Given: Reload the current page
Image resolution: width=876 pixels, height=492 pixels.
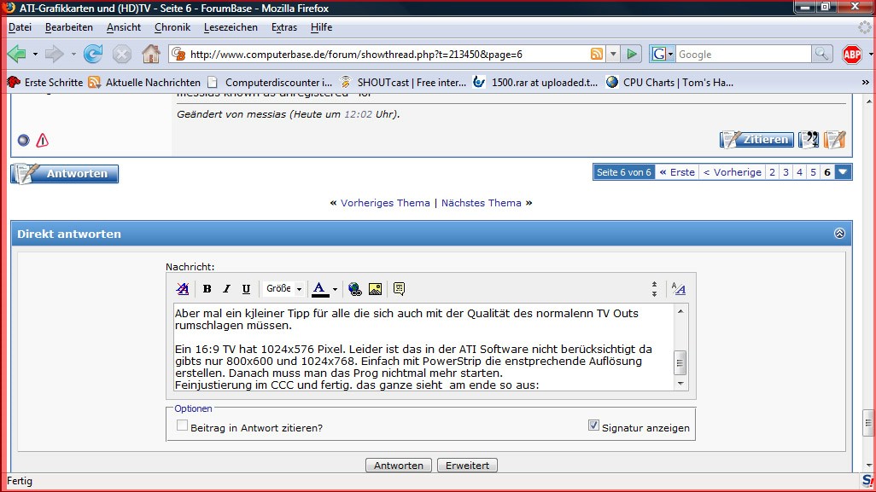Looking at the screenshot, I should pos(93,54).
